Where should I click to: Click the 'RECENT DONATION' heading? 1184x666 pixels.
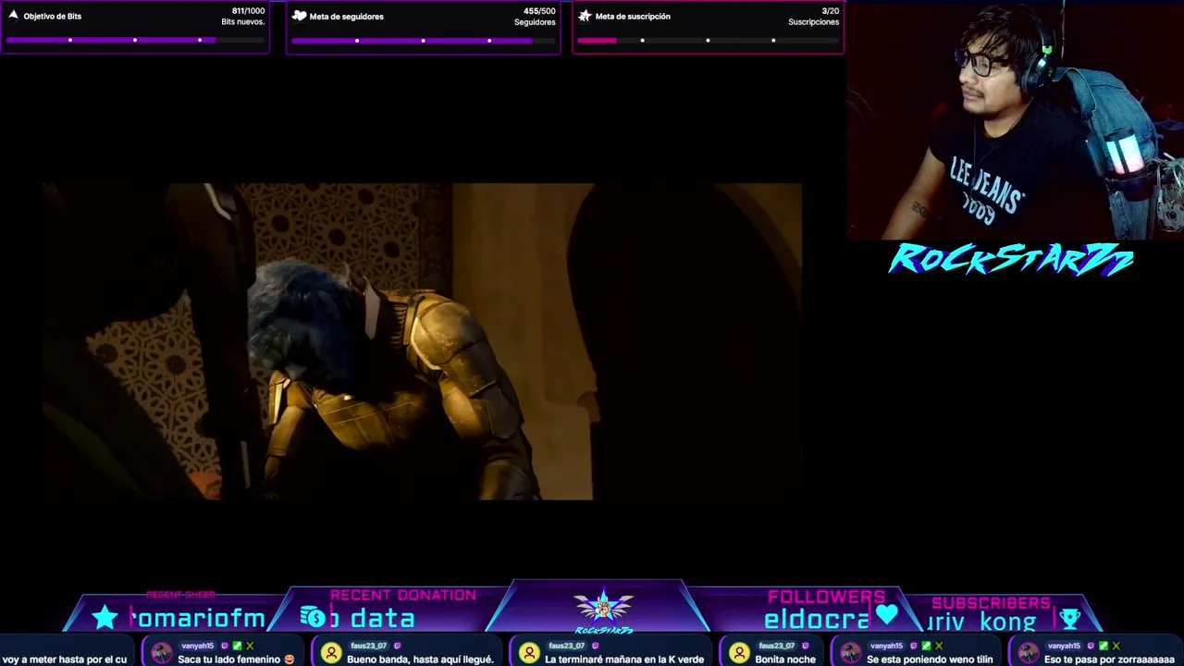coord(403,595)
